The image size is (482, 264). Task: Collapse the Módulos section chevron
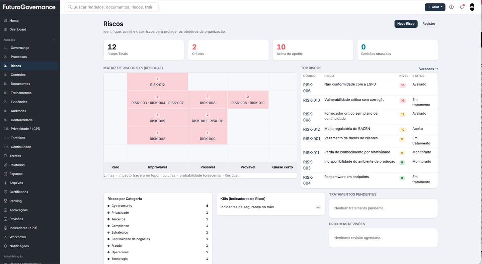point(54,40)
